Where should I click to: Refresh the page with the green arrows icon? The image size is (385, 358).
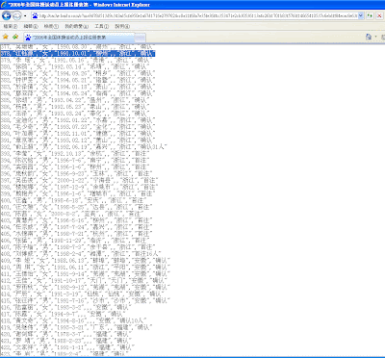(370, 15)
